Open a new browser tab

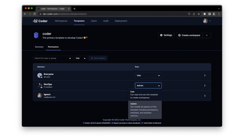[74, 9]
